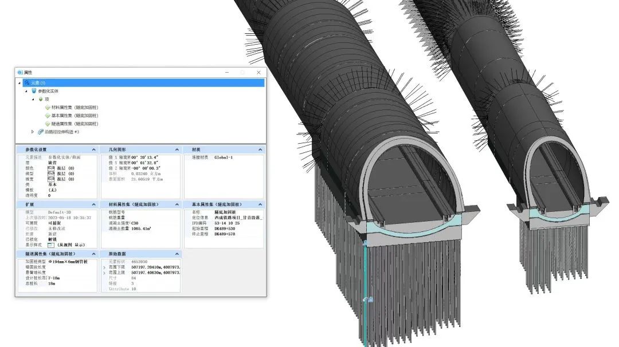Select the 参数化实体 tree label
The height and width of the screenshot is (347, 619).
pyautogui.click(x=48, y=91)
